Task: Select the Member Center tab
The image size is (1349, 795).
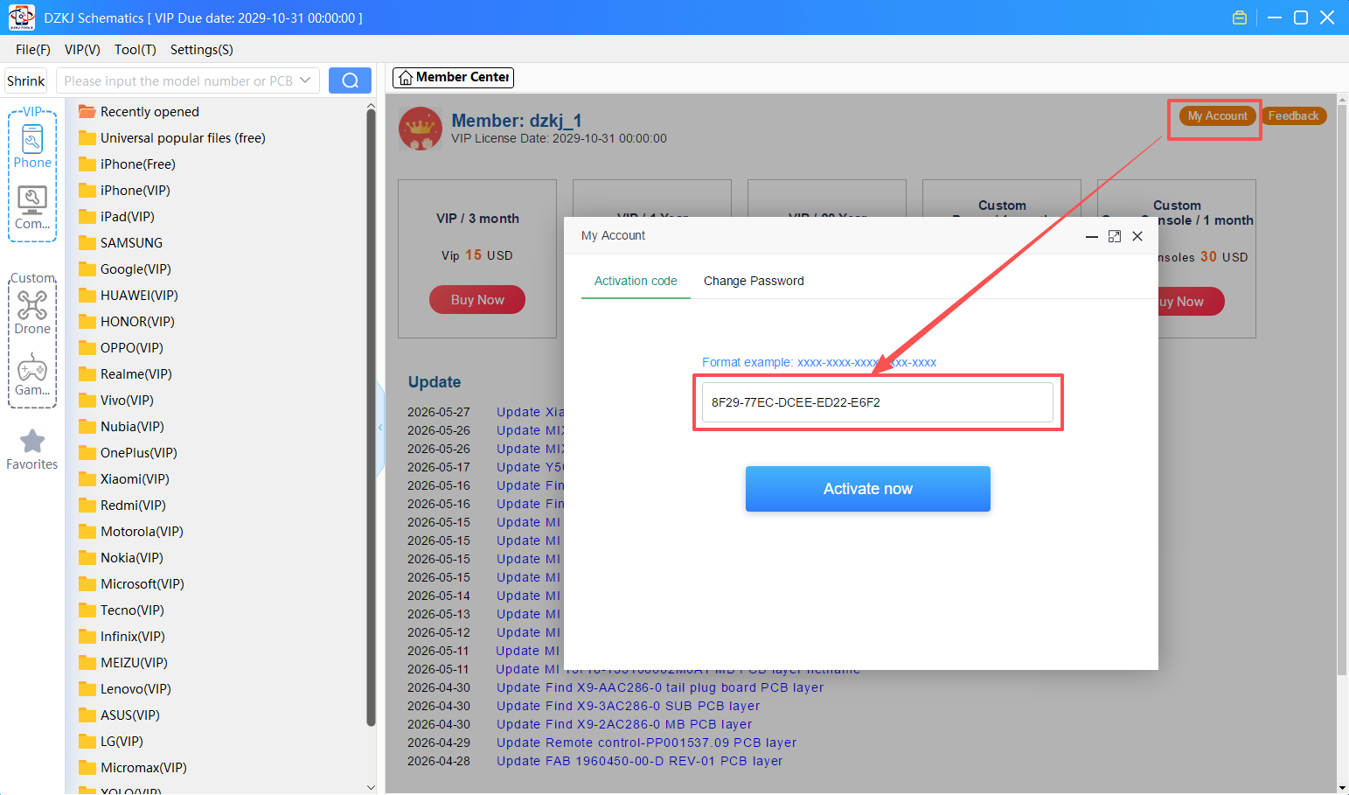Action: click(x=453, y=78)
